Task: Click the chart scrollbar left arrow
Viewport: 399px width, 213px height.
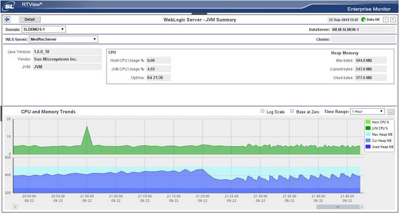Action: [x=15, y=207]
